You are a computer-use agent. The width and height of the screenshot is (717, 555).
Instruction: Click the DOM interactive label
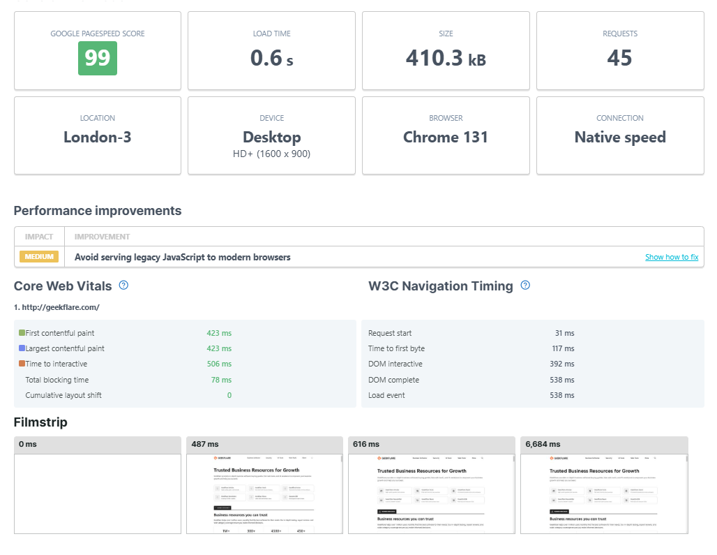pyautogui.click(x=395, y=364)
